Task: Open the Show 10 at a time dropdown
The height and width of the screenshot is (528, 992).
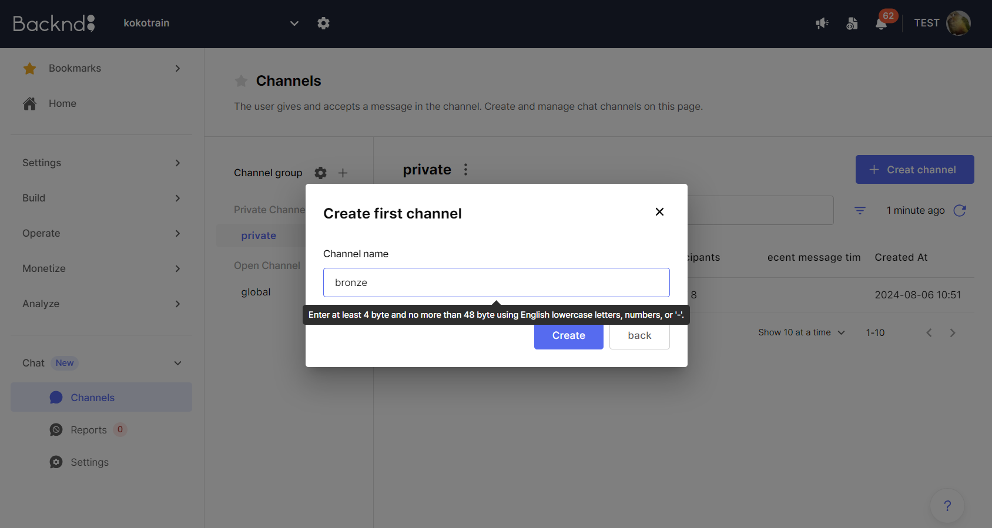Action: [802, 332]
